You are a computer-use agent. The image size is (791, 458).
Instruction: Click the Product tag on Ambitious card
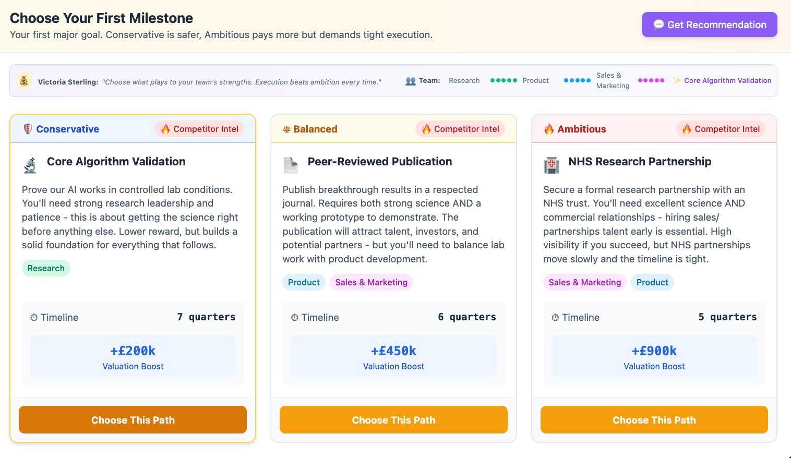point(652,282)
